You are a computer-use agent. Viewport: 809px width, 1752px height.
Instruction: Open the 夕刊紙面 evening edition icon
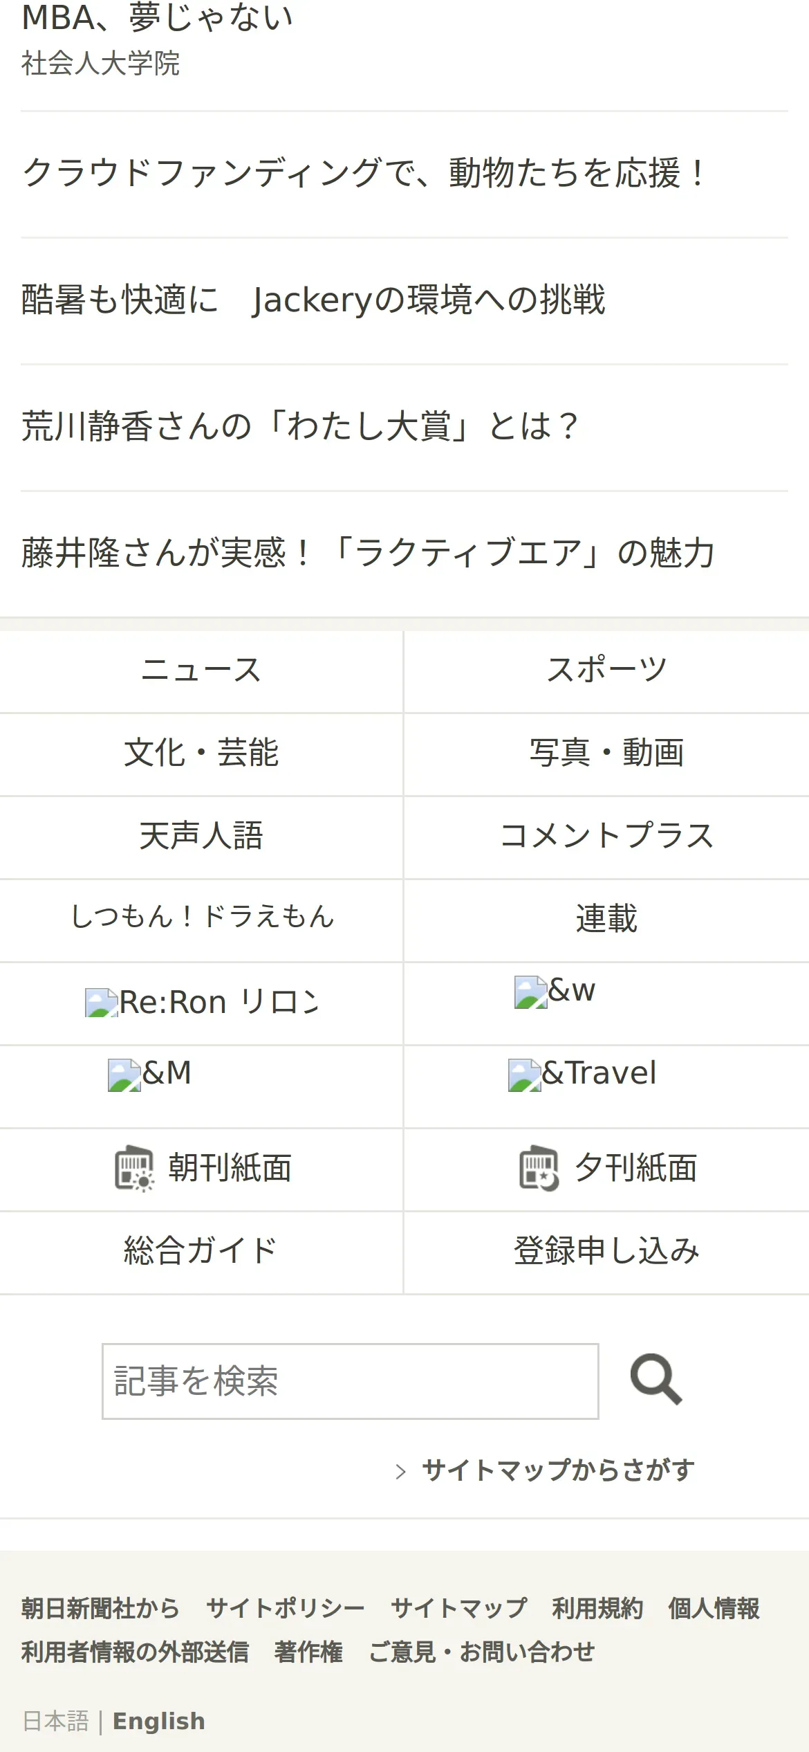(539, 1169)
